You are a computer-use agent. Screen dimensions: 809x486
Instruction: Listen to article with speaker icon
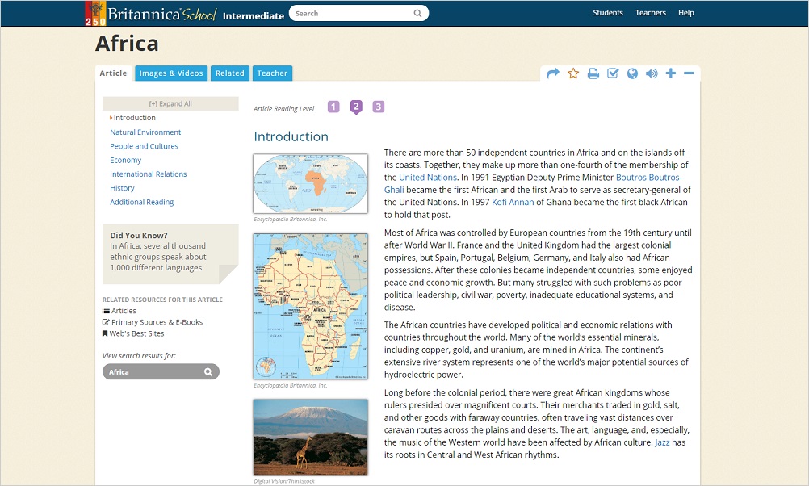(652, 73)
